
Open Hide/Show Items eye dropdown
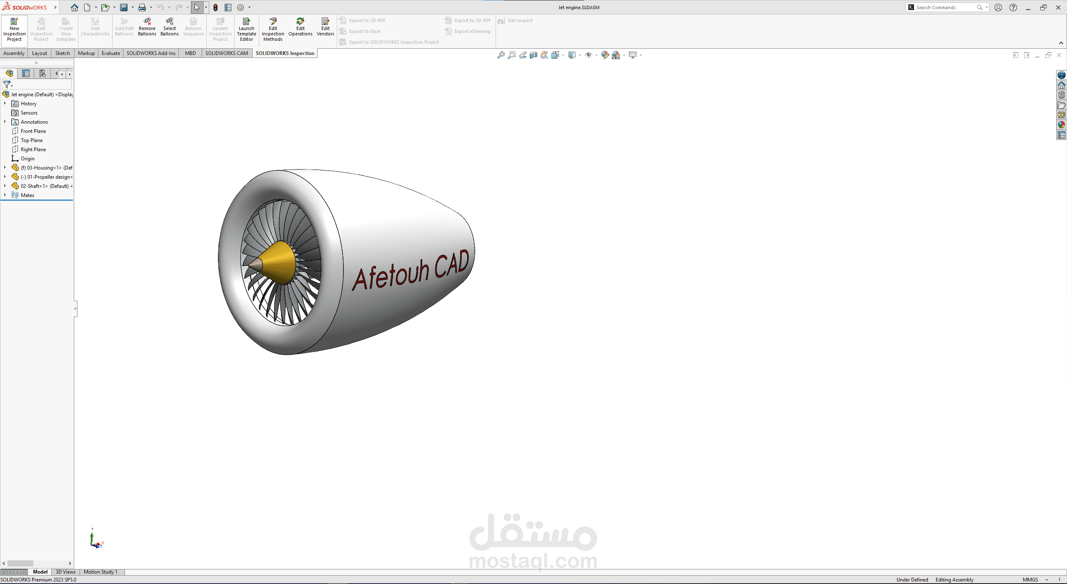coord(596,55)
